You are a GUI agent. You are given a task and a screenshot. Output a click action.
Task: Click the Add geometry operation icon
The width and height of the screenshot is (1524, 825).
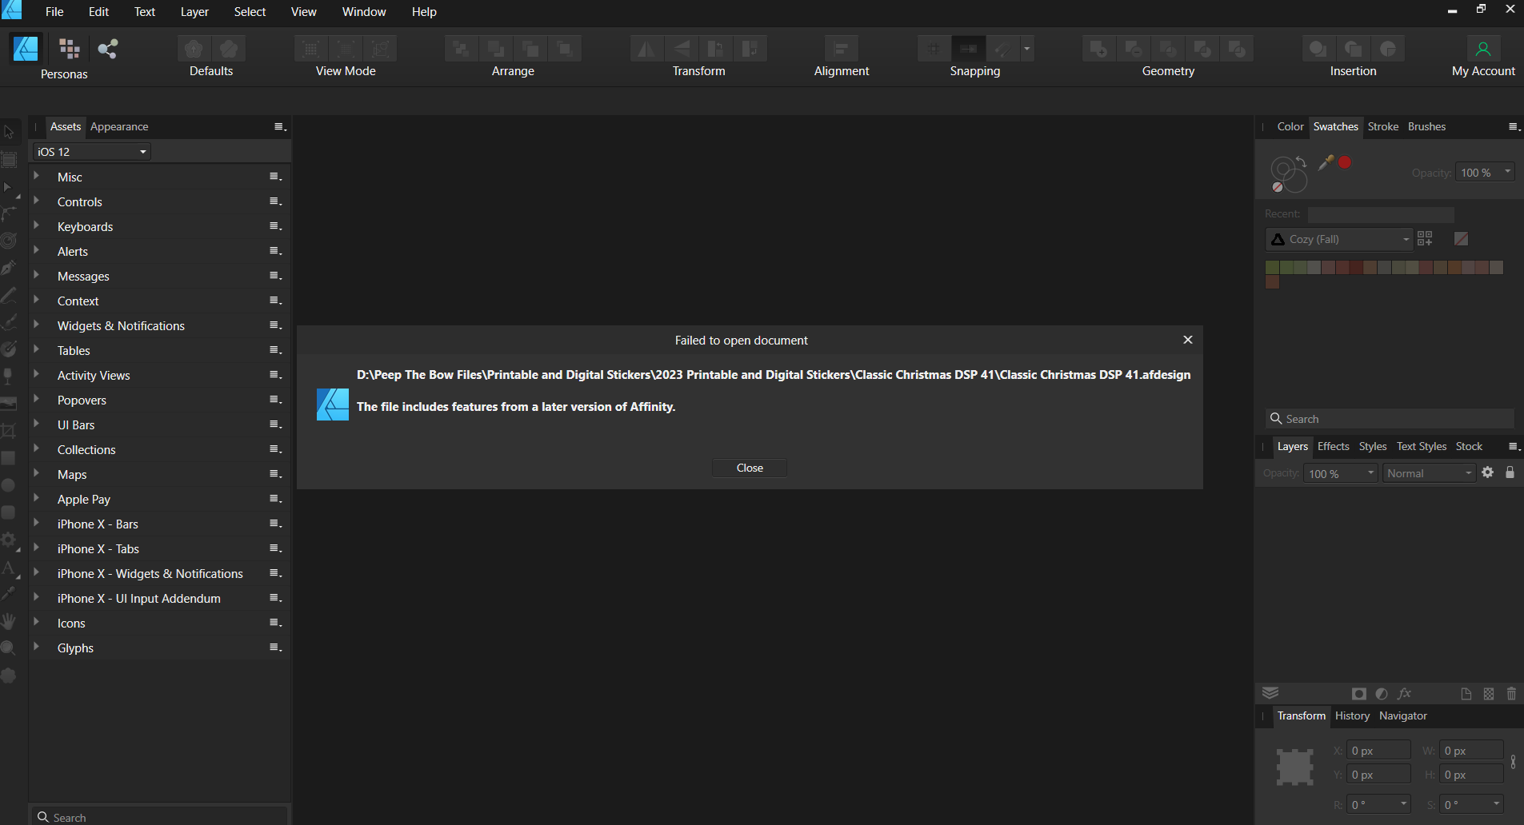click(x=1099, y=49)
